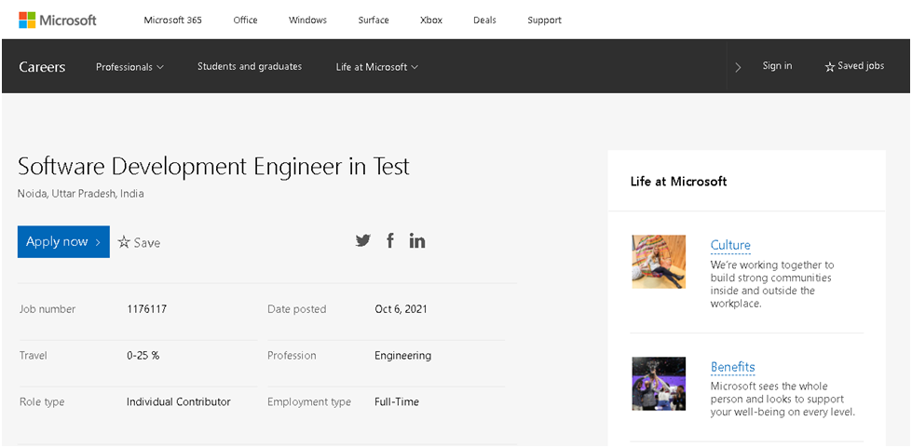Image resolution: width=912 pixels, height=448 pixels.
Task: Click the arrow beside Sign in
Action: [738, 67]
